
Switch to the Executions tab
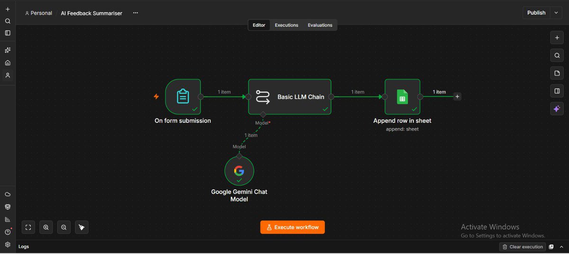point(286,25)
